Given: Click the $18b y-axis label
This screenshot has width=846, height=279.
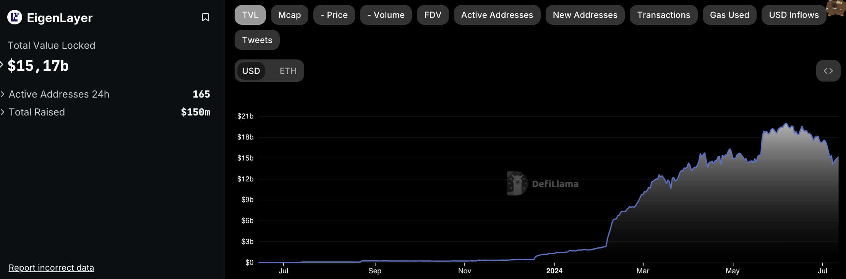Looking at the screenshot, I should (245, 137).
